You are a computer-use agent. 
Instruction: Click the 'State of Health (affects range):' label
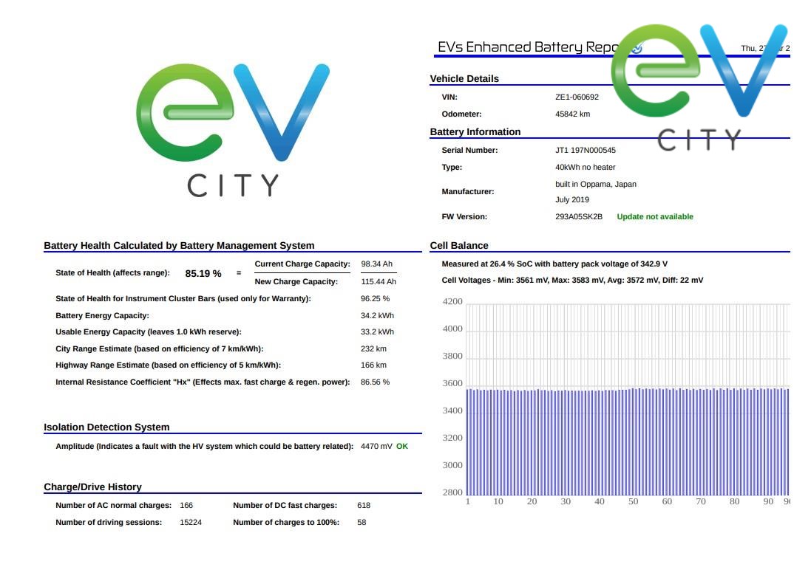[113, 273]
